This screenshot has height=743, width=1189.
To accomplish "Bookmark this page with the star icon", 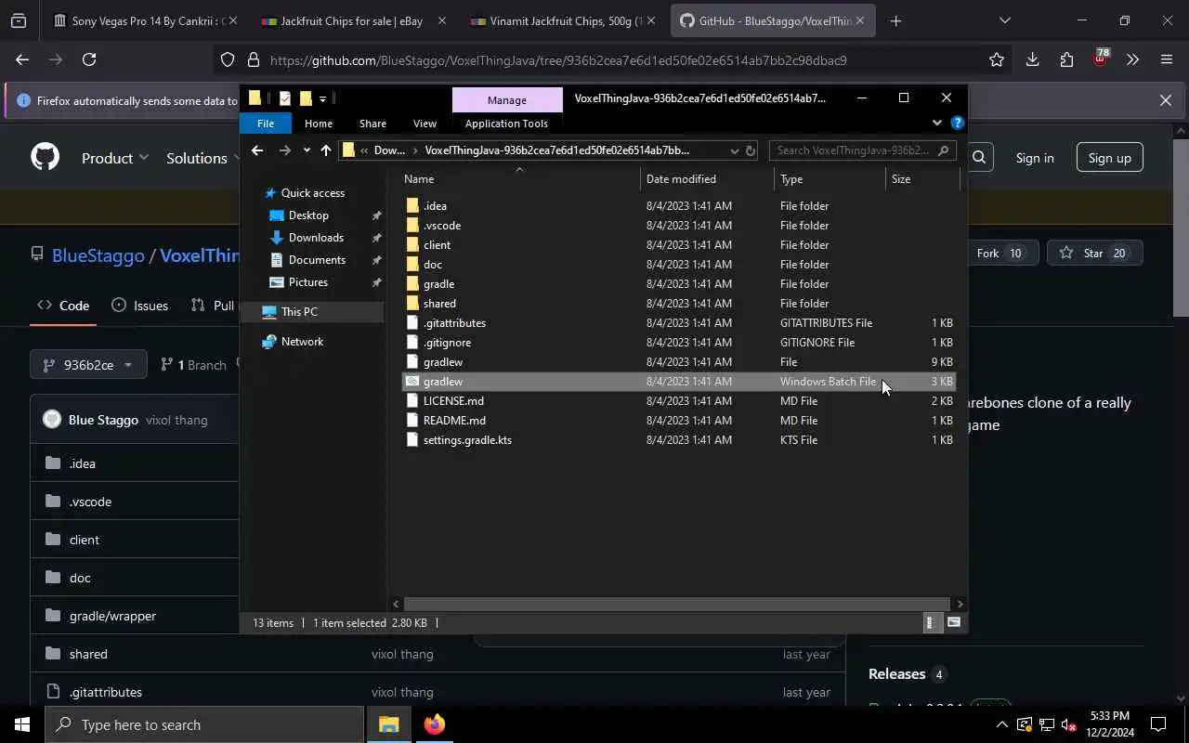I will pos(997,60).
